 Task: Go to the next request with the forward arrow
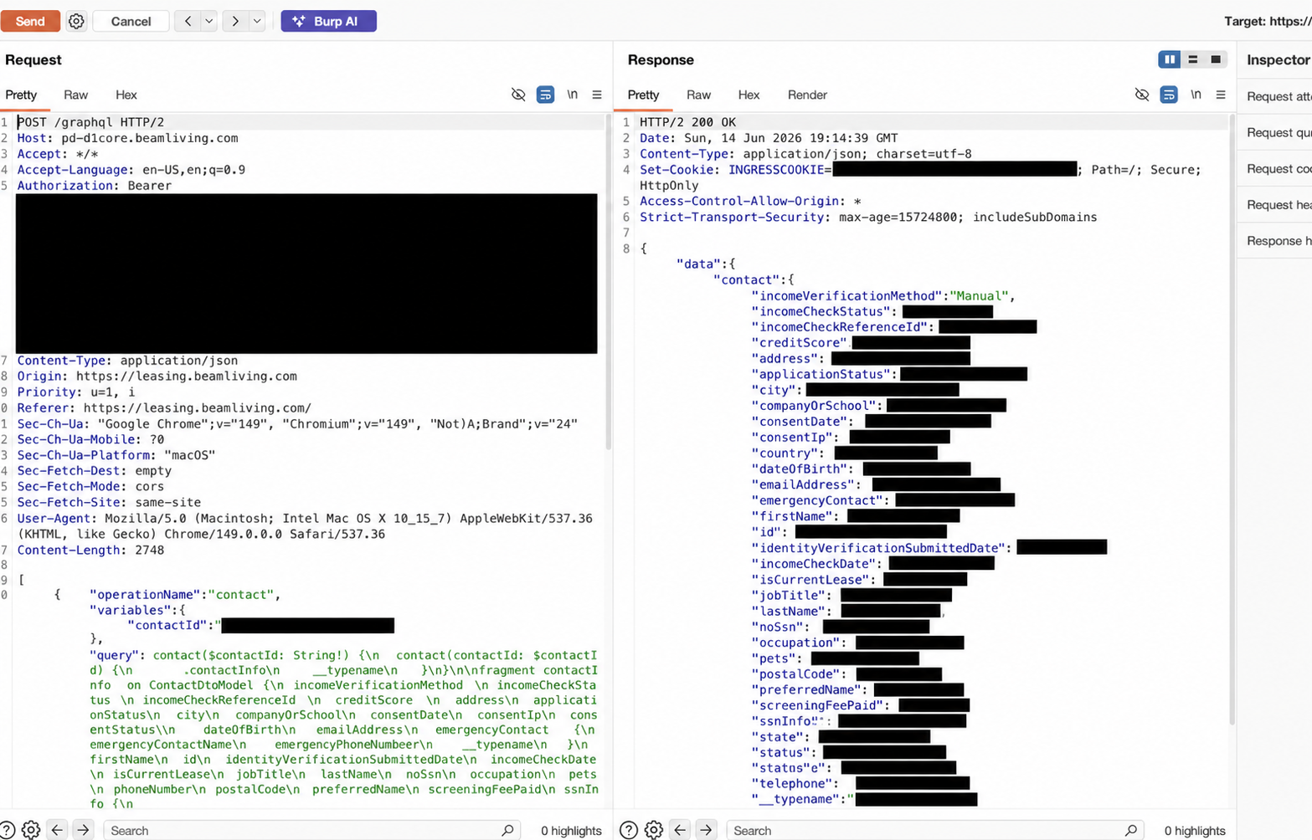235,21
